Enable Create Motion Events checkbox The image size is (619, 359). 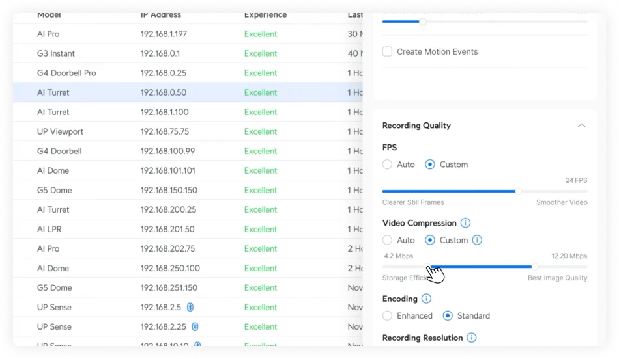click(387, 51)
